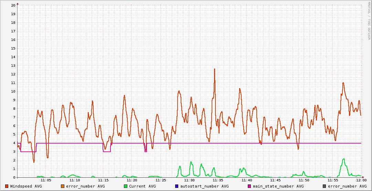Click the 11:05 time axis label
372x191 pixels.
[x=46, y=180]
